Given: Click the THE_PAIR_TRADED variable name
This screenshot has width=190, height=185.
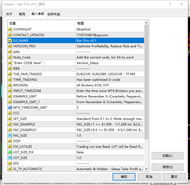Looking at the screenshot, I should pos(28,74).
